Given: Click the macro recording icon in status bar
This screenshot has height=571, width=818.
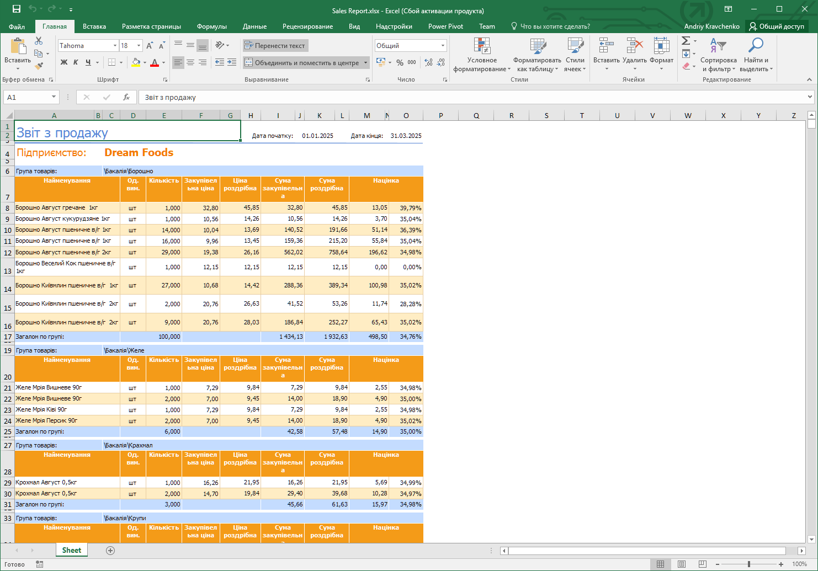Looking at the screenshot, I should (40, 564).
